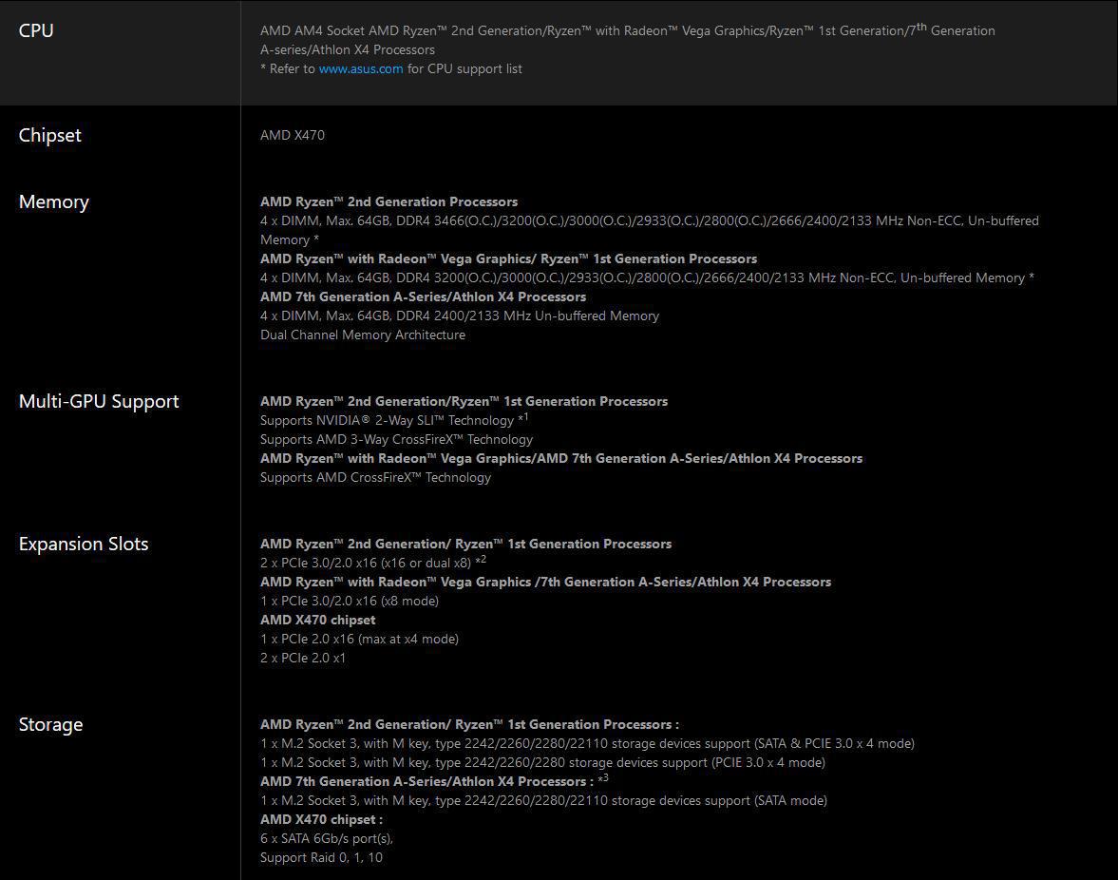Image resolution: width=1118 pixels, height=880 pixels.
Task: Select the Memory row heading
Action: point(53,202)
